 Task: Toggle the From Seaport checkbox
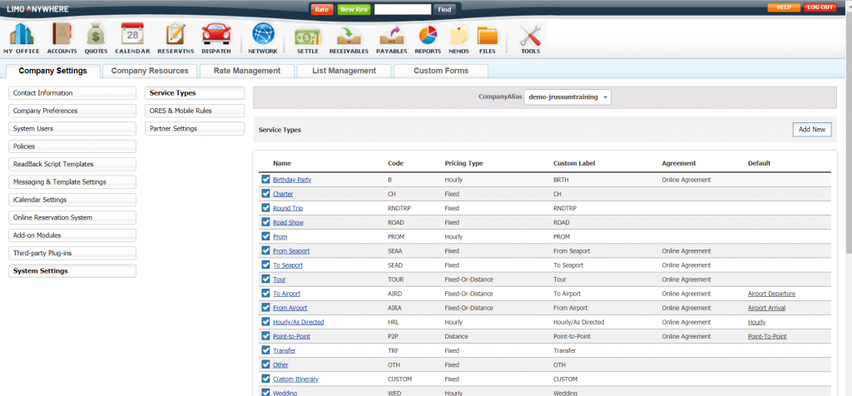(265, 250)
